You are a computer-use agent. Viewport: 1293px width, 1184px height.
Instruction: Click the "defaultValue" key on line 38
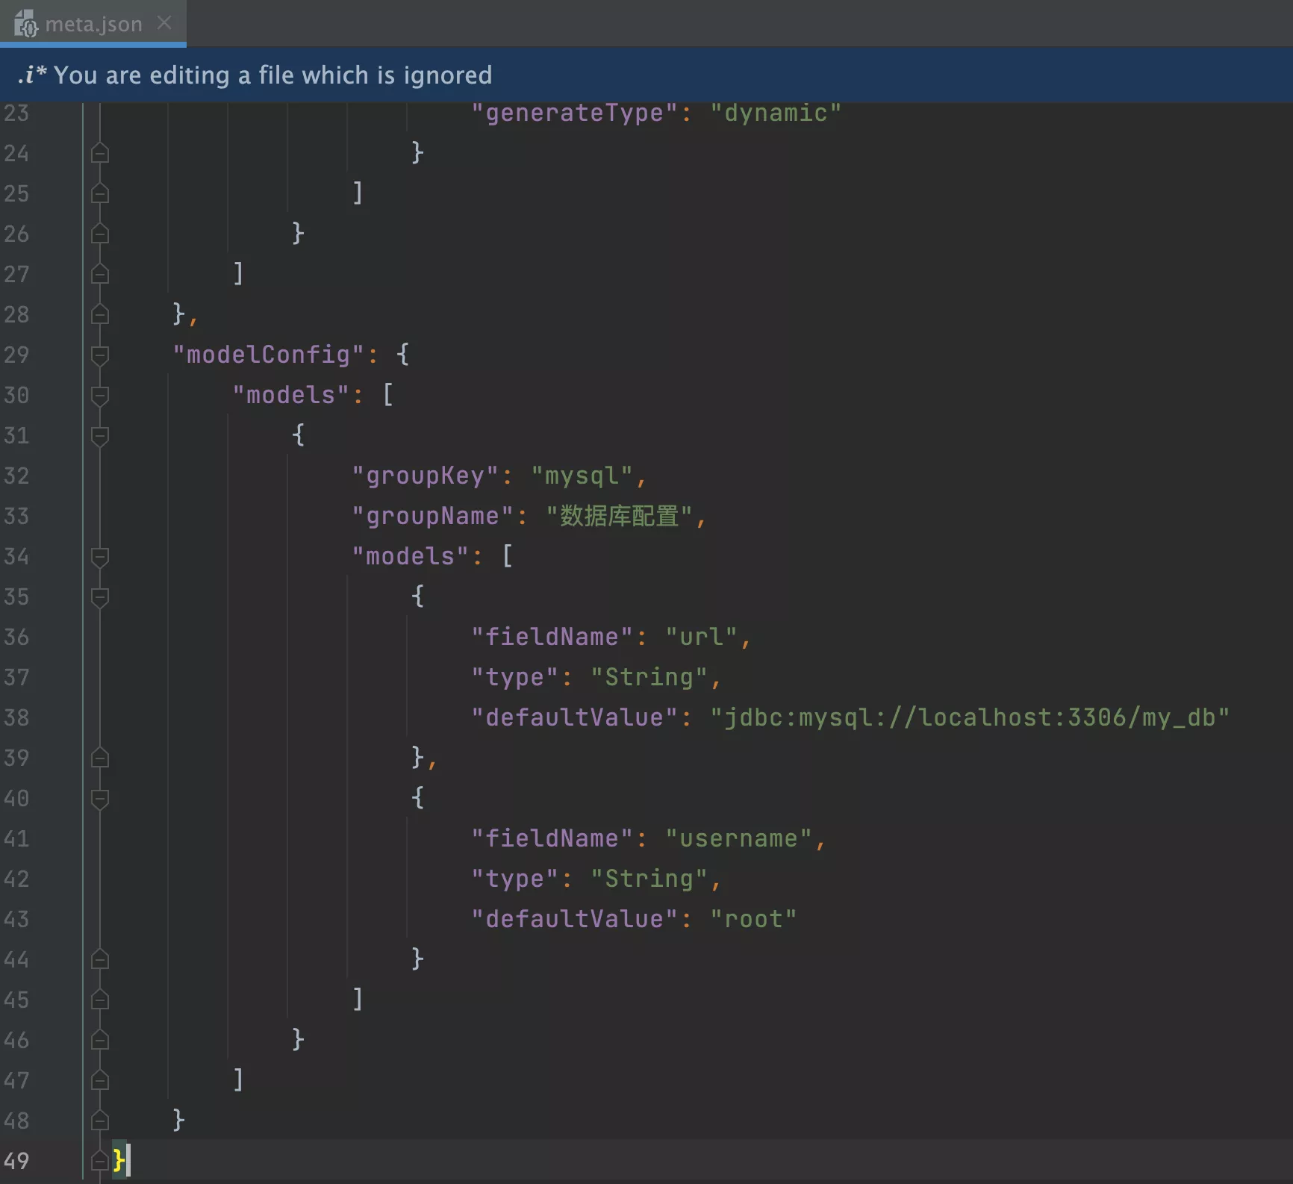574,717
